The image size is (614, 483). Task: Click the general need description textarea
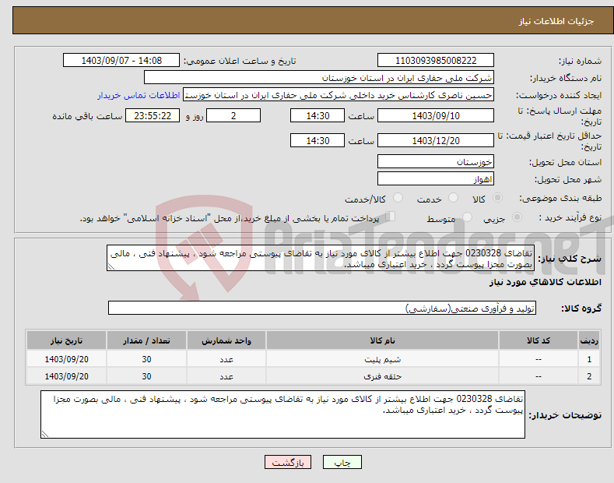click(321, 258)
